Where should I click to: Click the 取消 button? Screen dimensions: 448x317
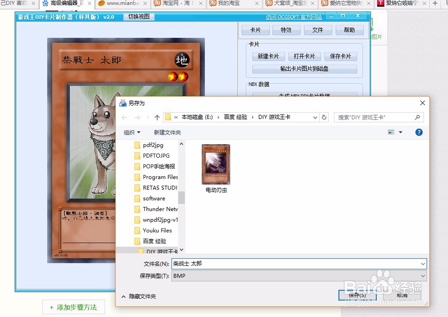(402, 295)
